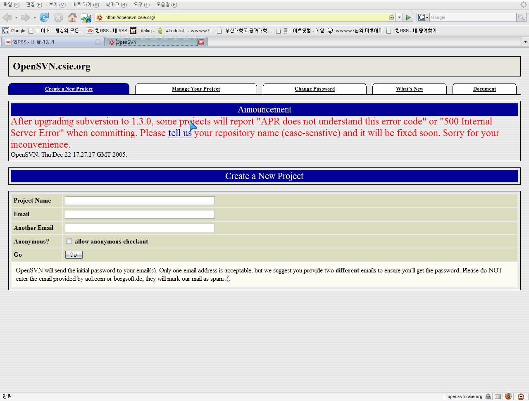Screen dimensions: 529x401
Task: Open the tab list dropdown at far right
Action: pos(525,42)
